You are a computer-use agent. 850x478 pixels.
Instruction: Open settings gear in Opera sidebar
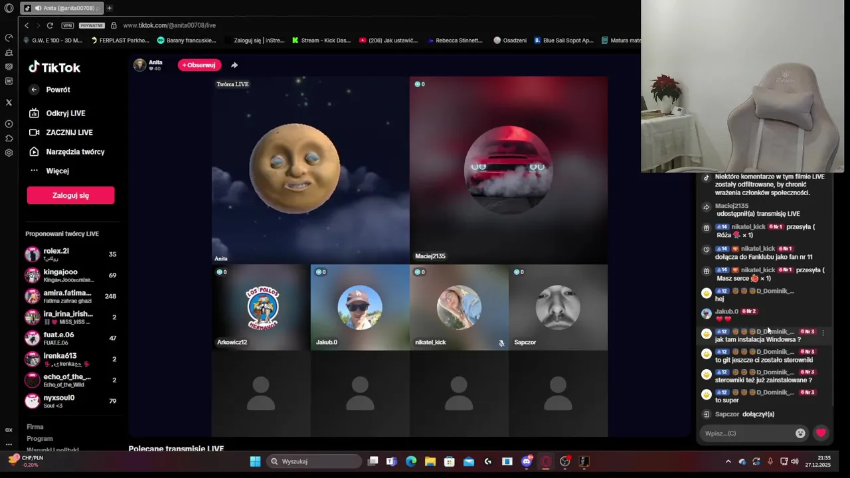(x=9, y=153)
